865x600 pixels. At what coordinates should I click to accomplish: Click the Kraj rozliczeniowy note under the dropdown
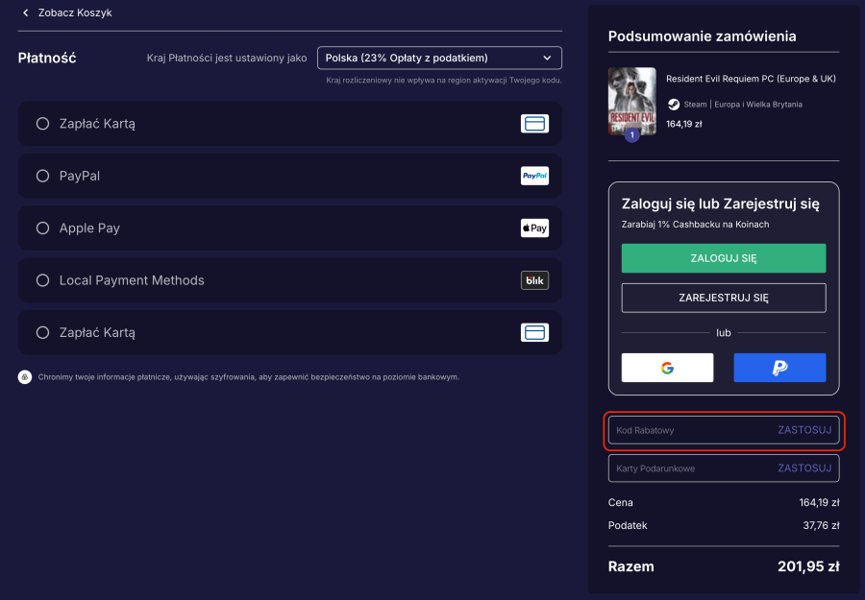click(443, 81)
